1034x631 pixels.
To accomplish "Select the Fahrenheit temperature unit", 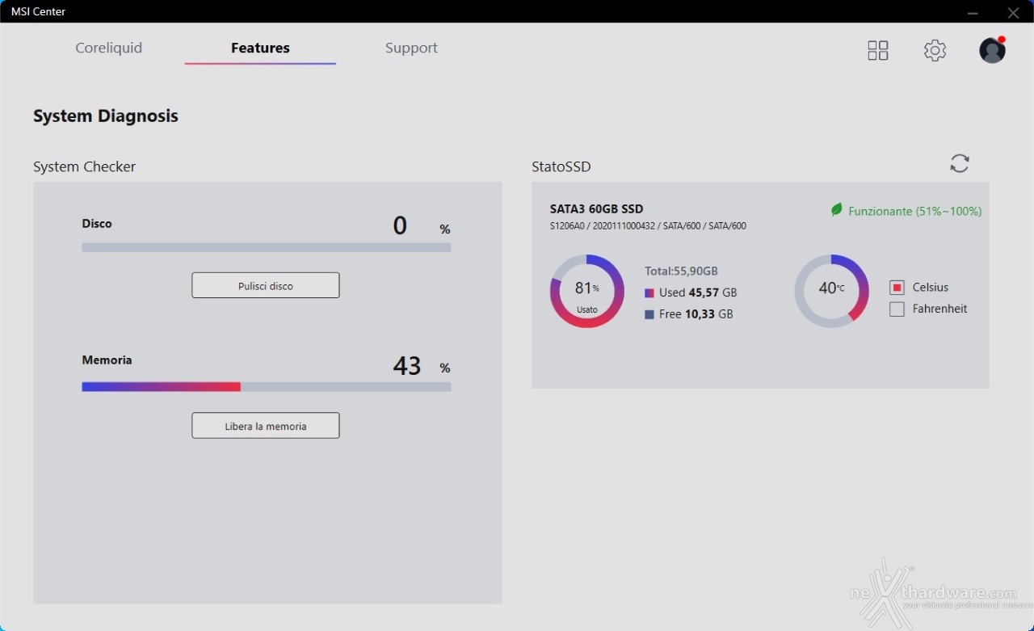I will [x=897, y=309].
